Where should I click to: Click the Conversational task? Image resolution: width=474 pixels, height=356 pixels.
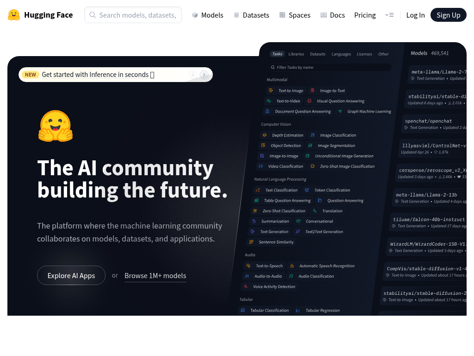click(x=315, y=221)
